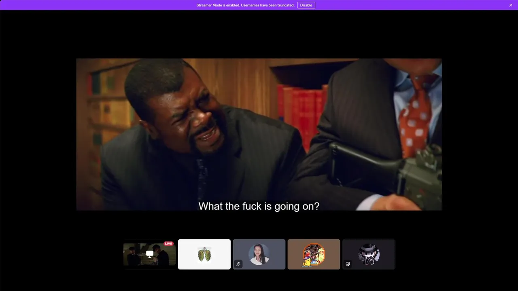Select the hat-wearing avatar dark tile

point(369,254)
